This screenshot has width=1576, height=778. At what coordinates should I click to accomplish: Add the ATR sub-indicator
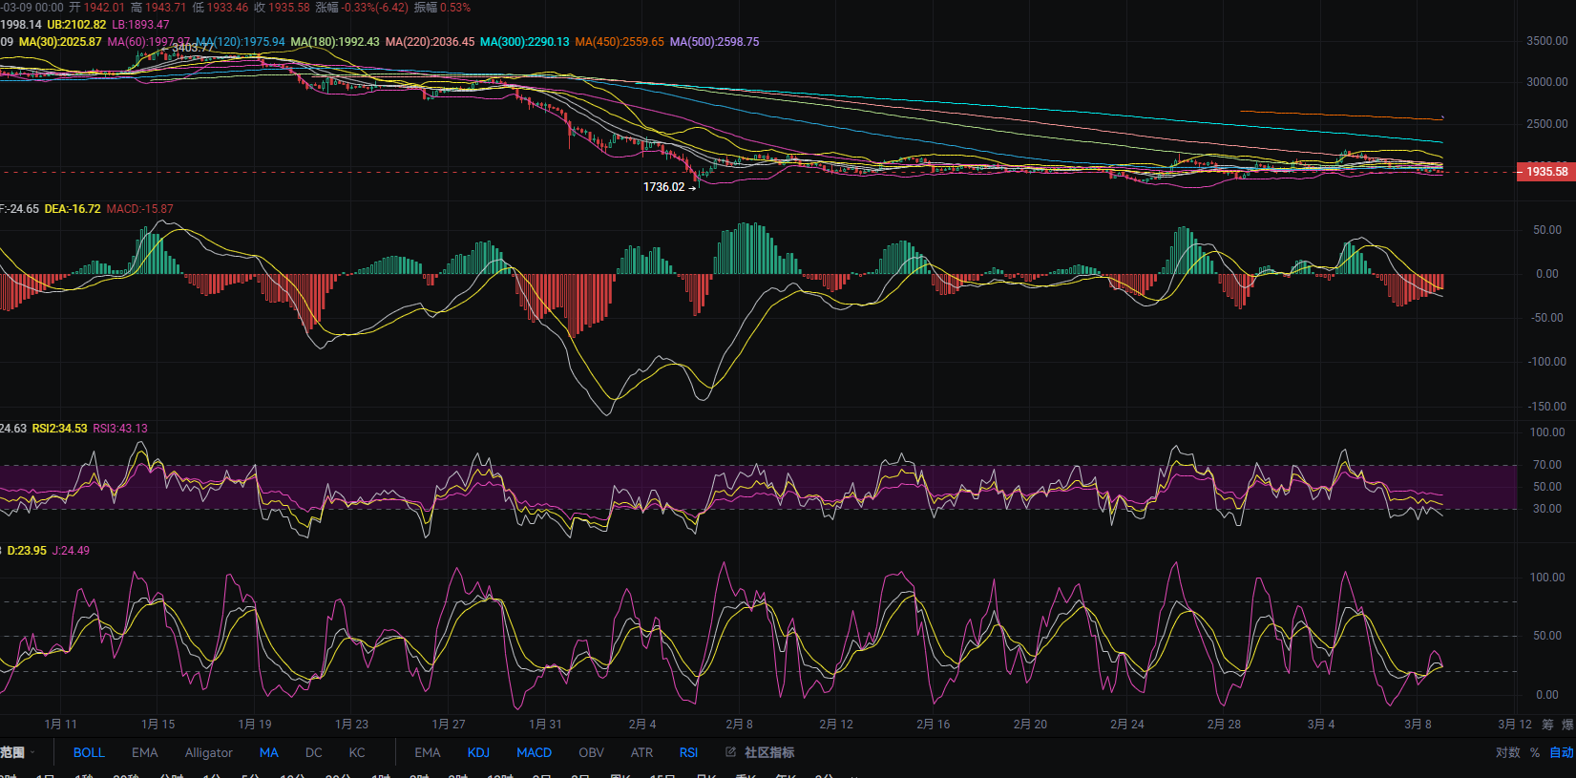(x=641, y=752)
